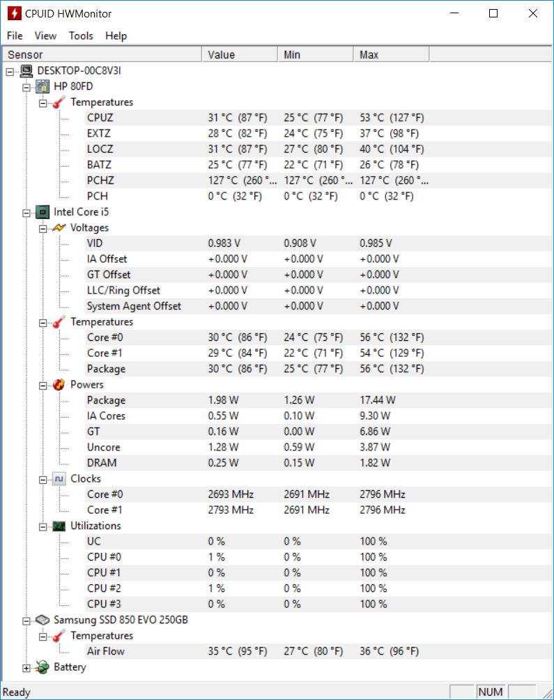Click the Utilizations graph icon

59,526
